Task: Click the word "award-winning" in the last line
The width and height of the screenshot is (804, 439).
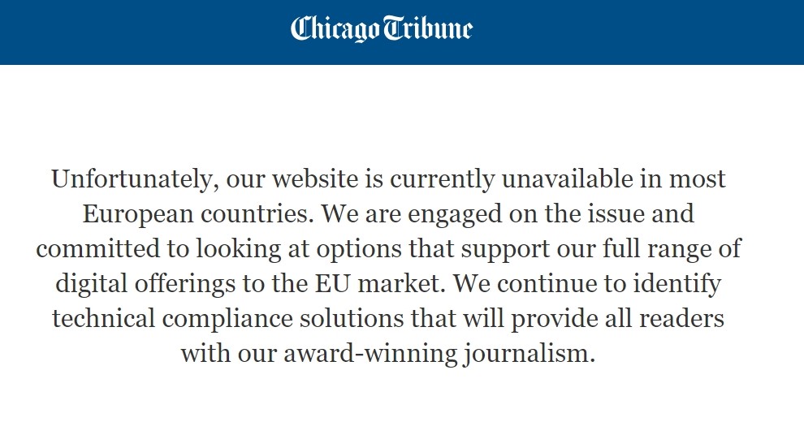Action: pos(370,354)
